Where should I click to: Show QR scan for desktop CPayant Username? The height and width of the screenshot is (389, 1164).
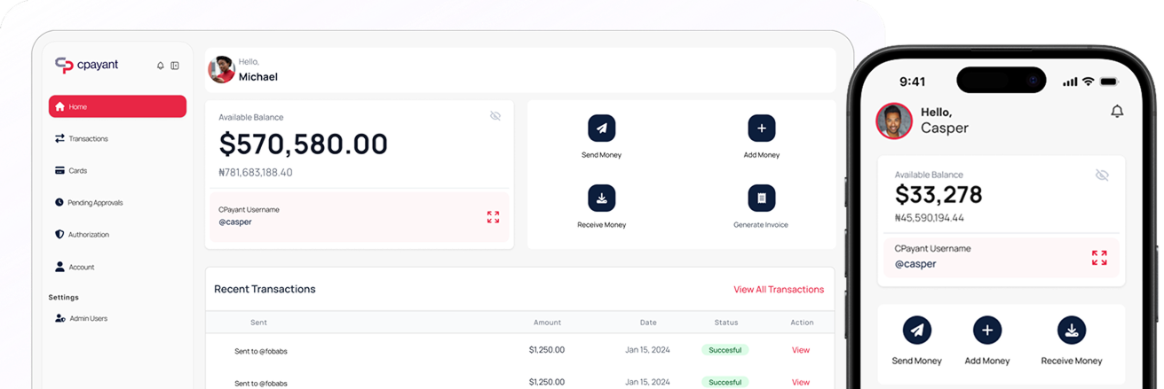pos(493,216)
